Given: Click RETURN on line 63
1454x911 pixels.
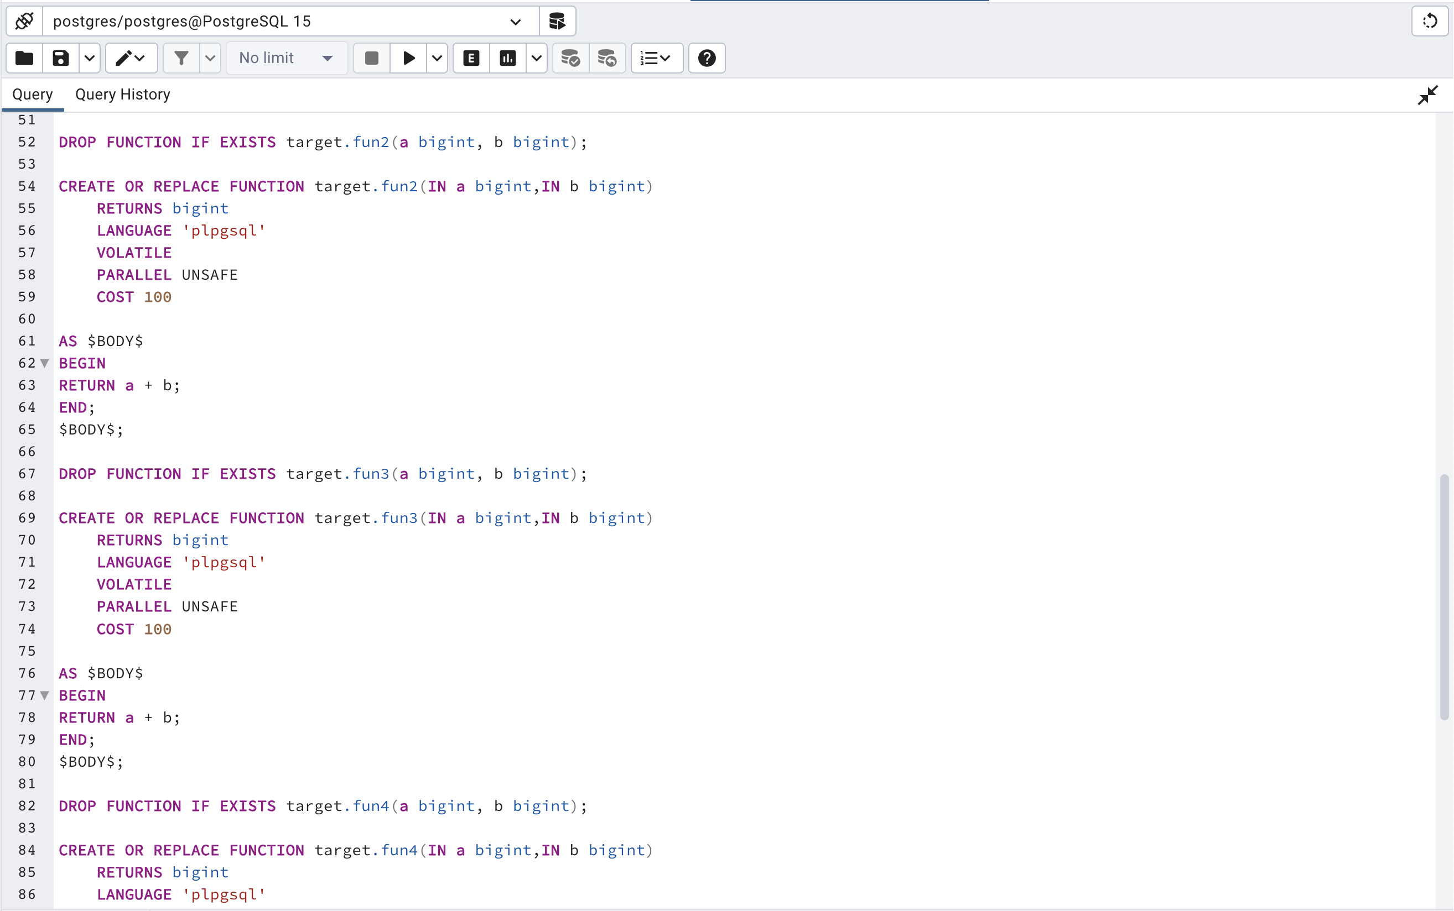Looking at the screenshot, I should 87,386.
